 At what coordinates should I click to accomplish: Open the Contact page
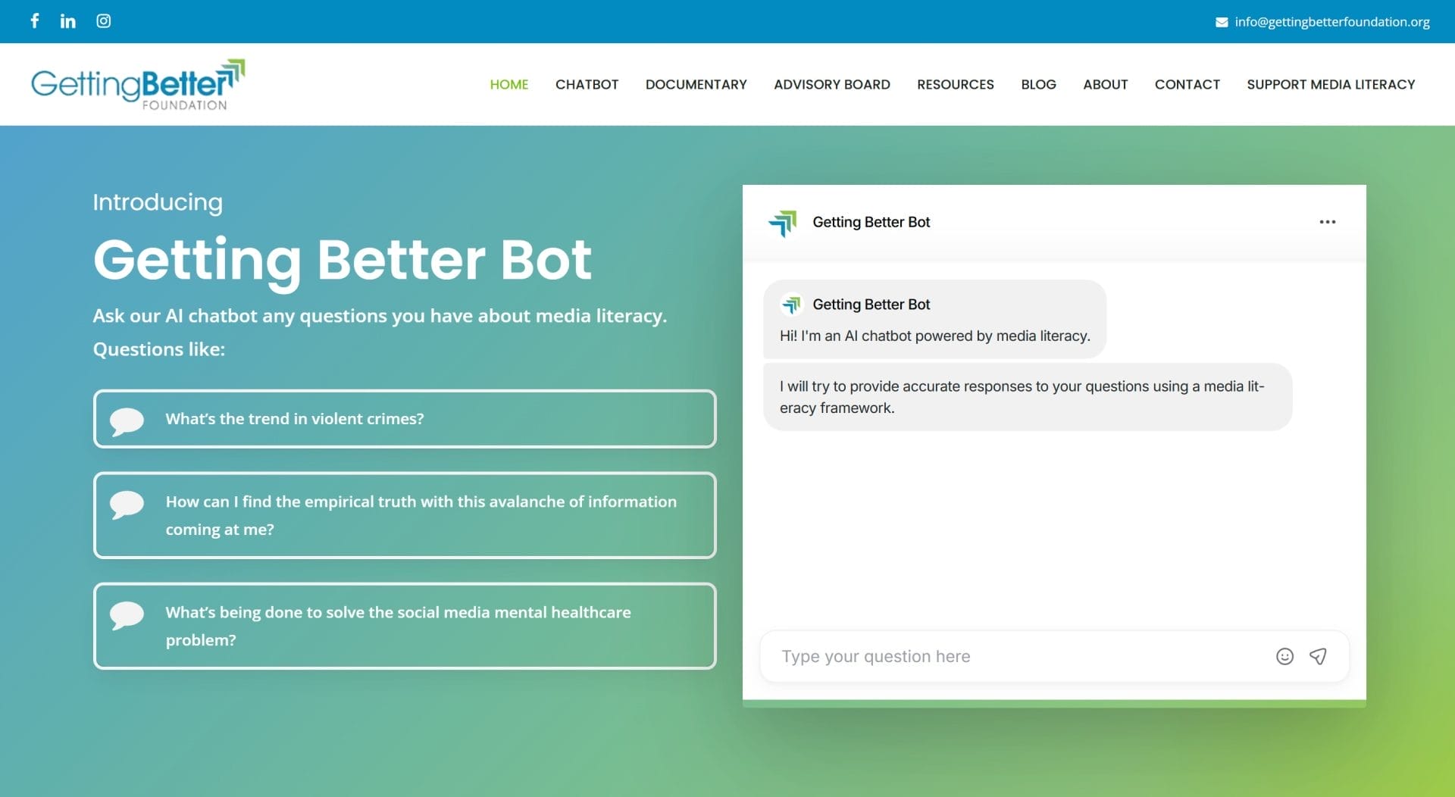(x=1187, y=84)
